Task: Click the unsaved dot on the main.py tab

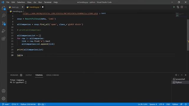Action: (22, 7)
